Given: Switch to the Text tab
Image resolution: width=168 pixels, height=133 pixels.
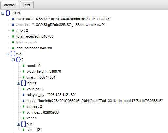Looking at the screenshot, I should click(x=26, y=5).
